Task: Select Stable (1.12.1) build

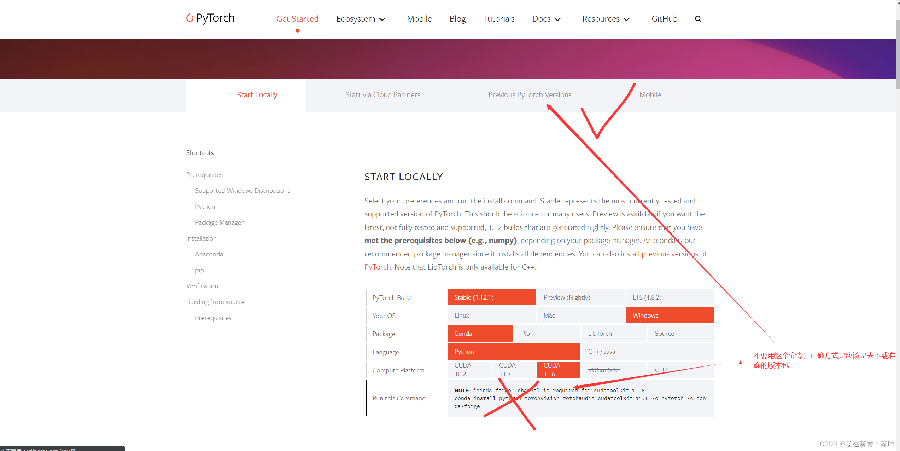Action: 491,297
